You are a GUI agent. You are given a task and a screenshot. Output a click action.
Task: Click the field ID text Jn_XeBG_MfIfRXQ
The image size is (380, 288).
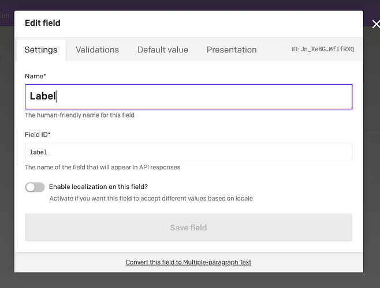tap(323, 50)
